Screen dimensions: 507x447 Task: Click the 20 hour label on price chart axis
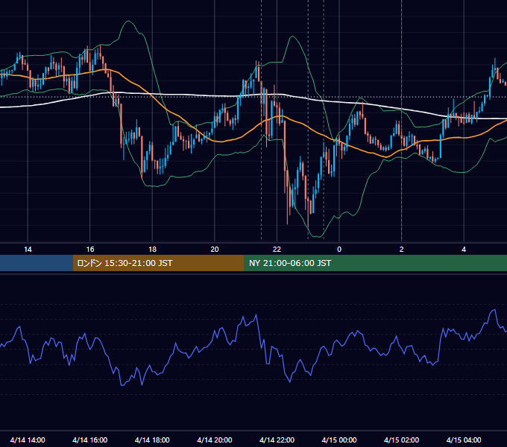click(x=215, y=250)
